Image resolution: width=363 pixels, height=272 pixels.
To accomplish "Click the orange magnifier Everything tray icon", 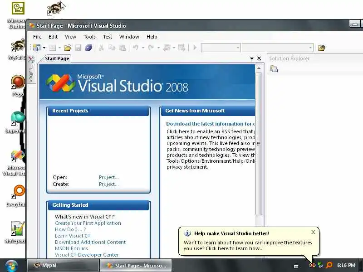I will pos(329,265).
